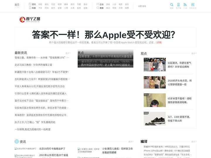
Task: Open article 青海首例！湟源县发放首批农村宅基地
Action: click(40, 115)
